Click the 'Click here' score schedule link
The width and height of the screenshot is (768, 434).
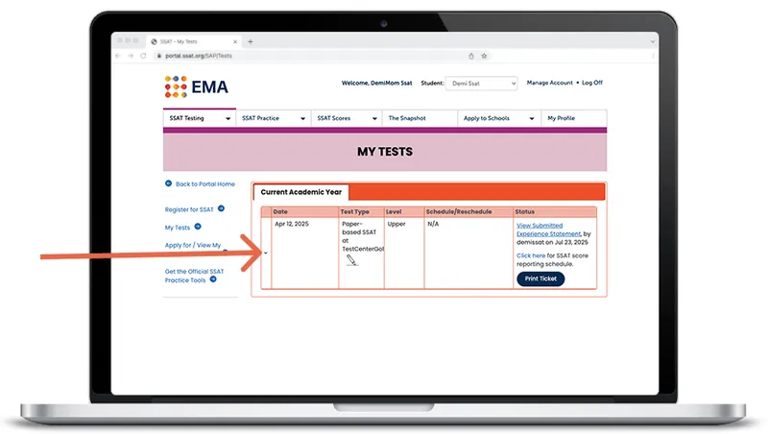pos(531,255)
